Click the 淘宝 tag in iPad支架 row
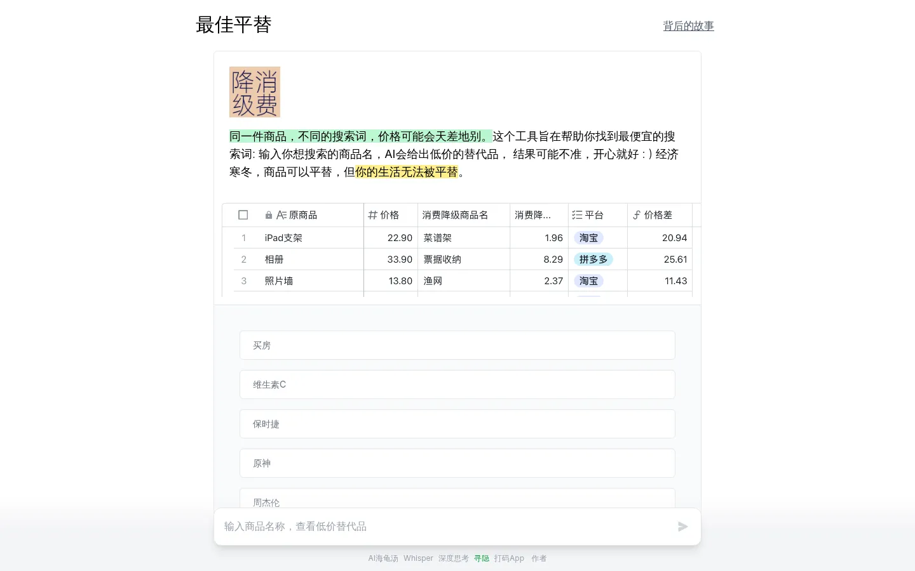Screen dimensions: 915x571 (589, 238)
